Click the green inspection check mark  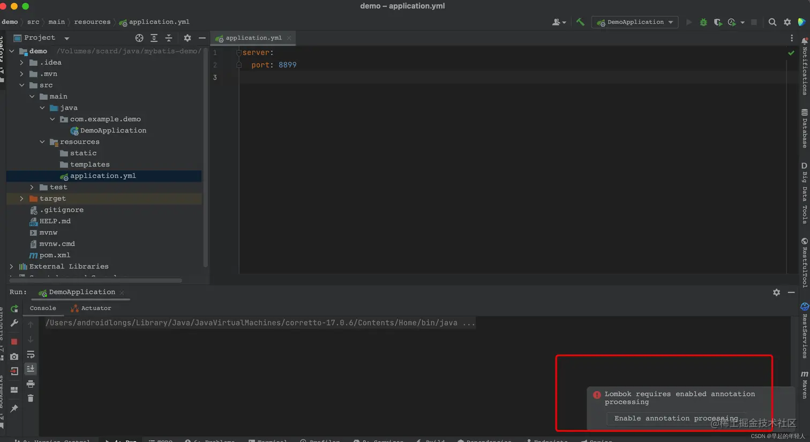coord(791,53)
